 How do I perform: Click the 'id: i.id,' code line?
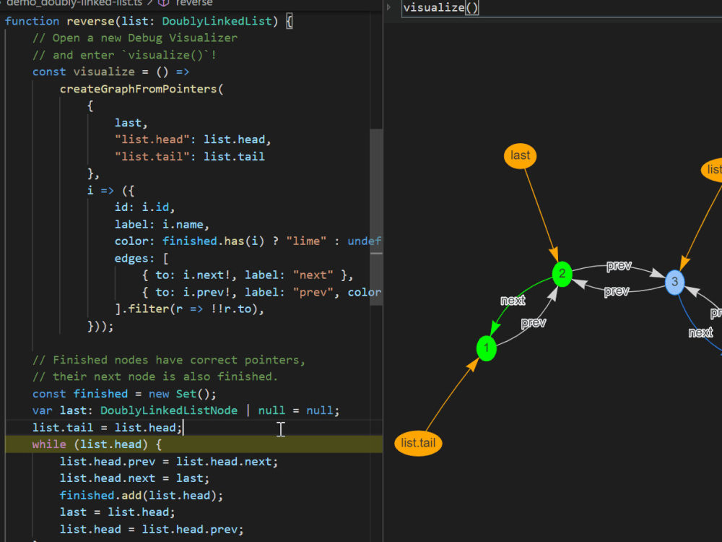[145, 207]
